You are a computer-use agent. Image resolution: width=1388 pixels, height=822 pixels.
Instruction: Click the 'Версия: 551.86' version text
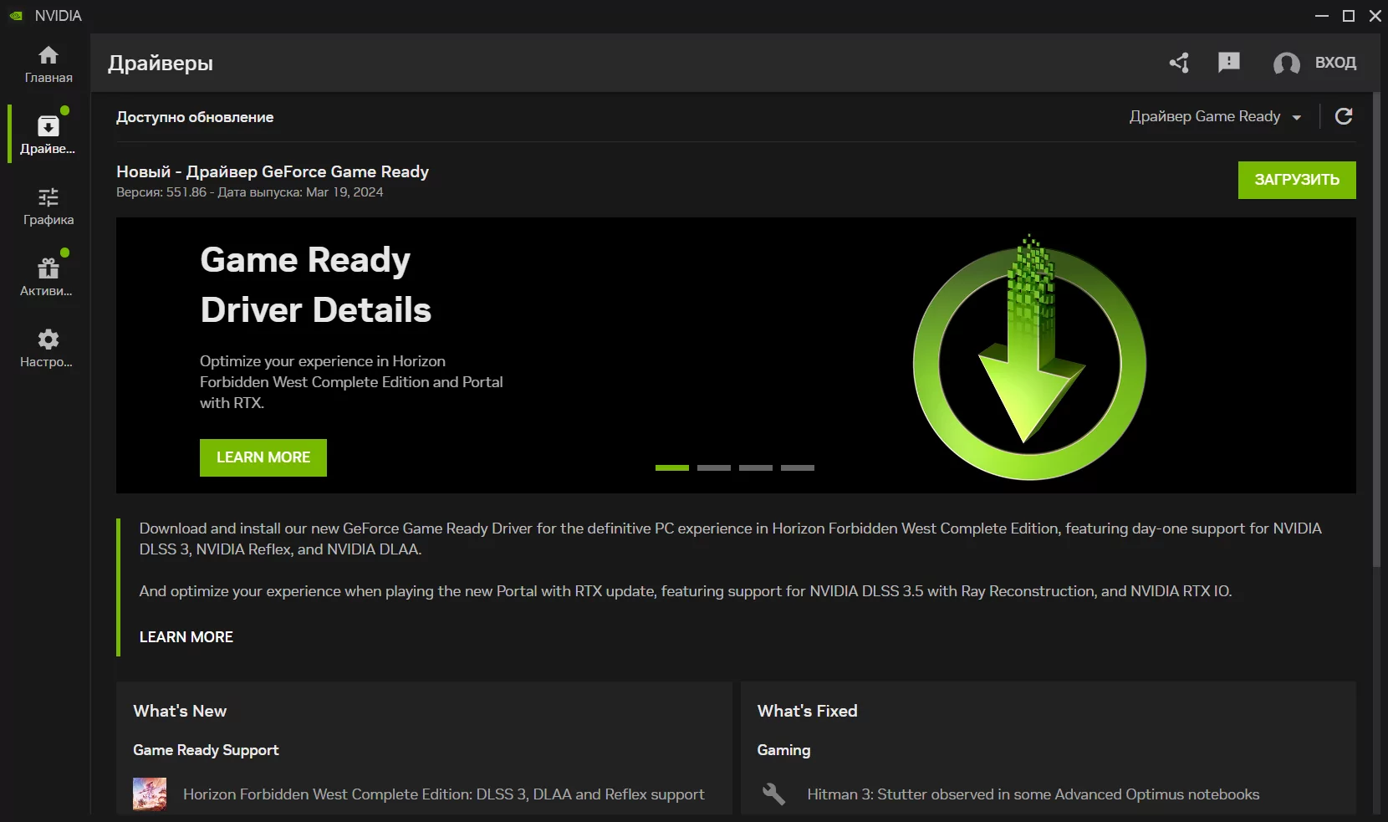point(161,192)
